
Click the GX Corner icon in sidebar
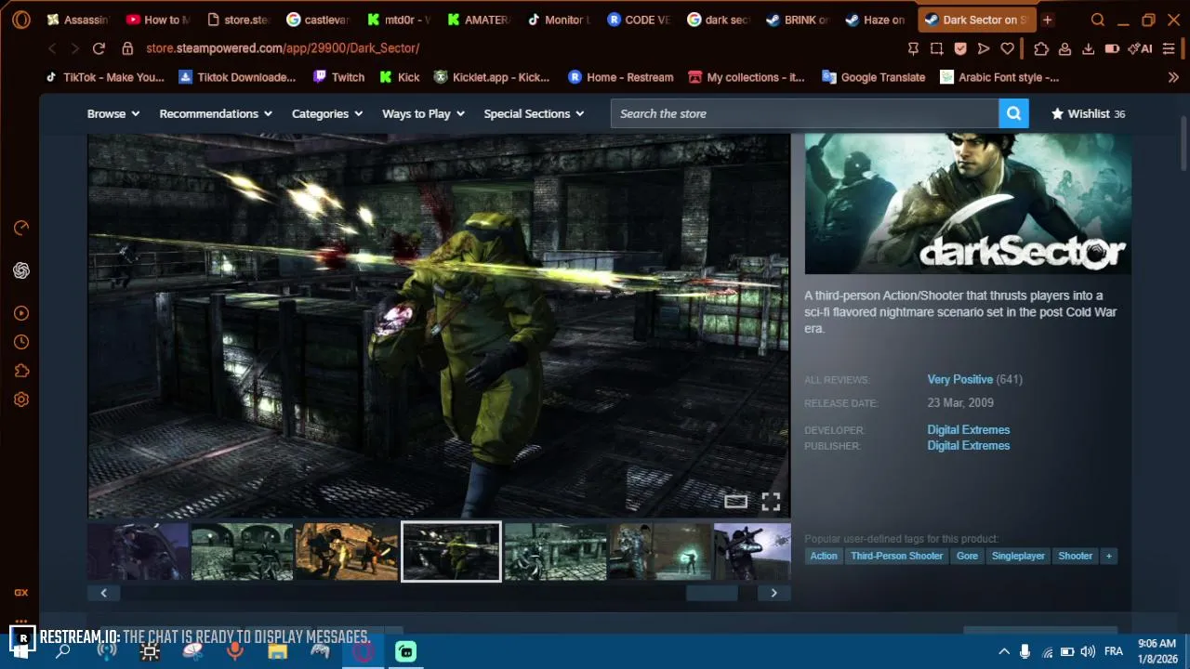(21, 592)
